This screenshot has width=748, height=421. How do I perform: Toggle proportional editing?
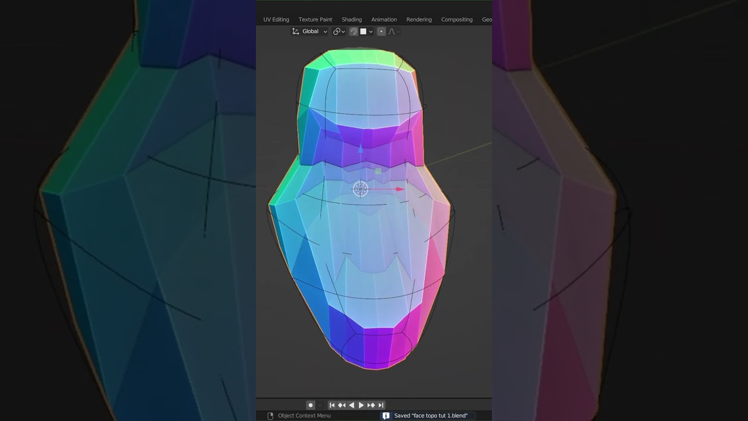pos(381,32)
